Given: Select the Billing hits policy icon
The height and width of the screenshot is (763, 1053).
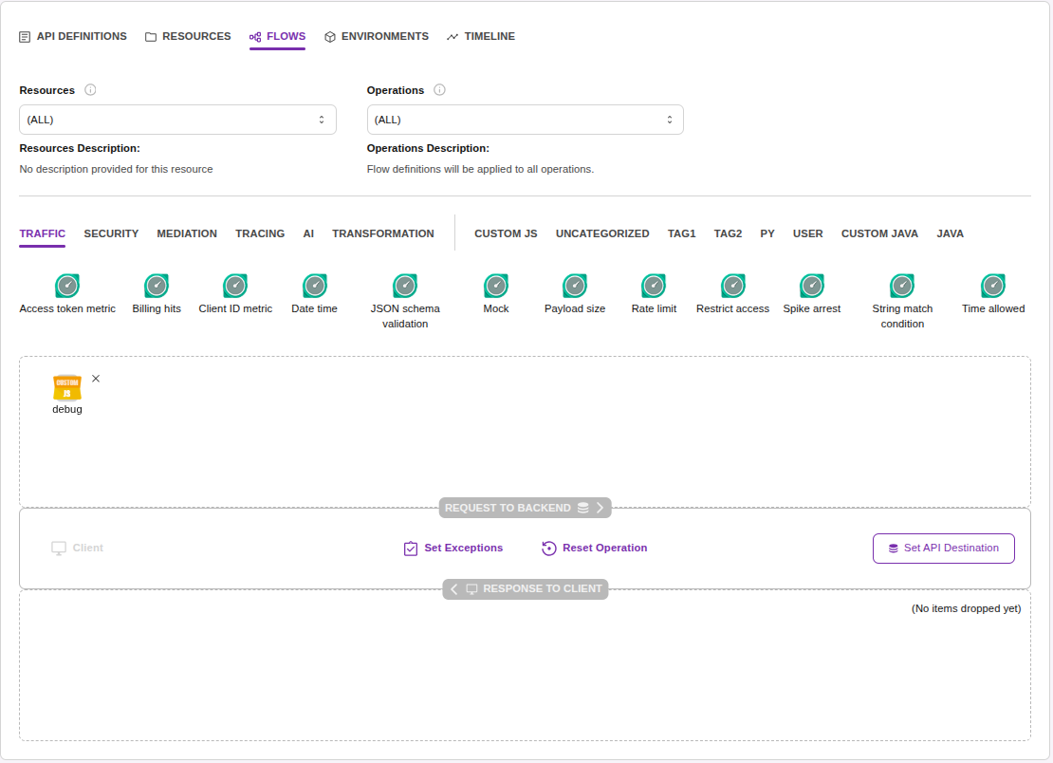Looking at the screenshot, I should coord(157,286).
